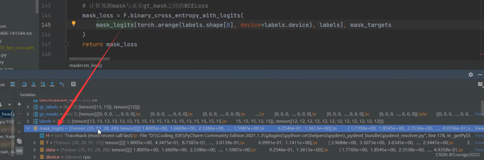This screenshot has width=484, height=160.
Task: Select the gt_labels variable name
Action: coord(49,107)
